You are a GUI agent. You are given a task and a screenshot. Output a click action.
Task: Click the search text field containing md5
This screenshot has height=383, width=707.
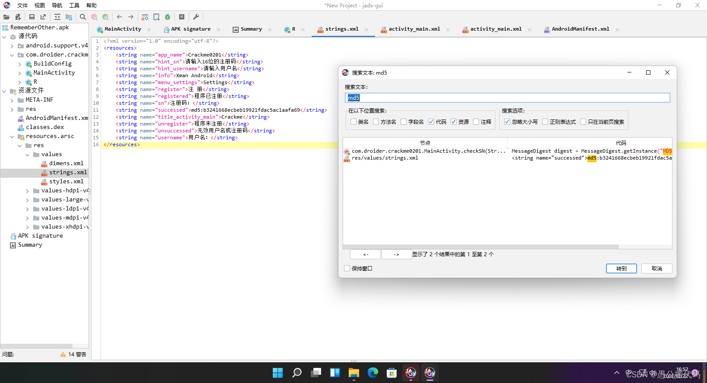[508, 98]
